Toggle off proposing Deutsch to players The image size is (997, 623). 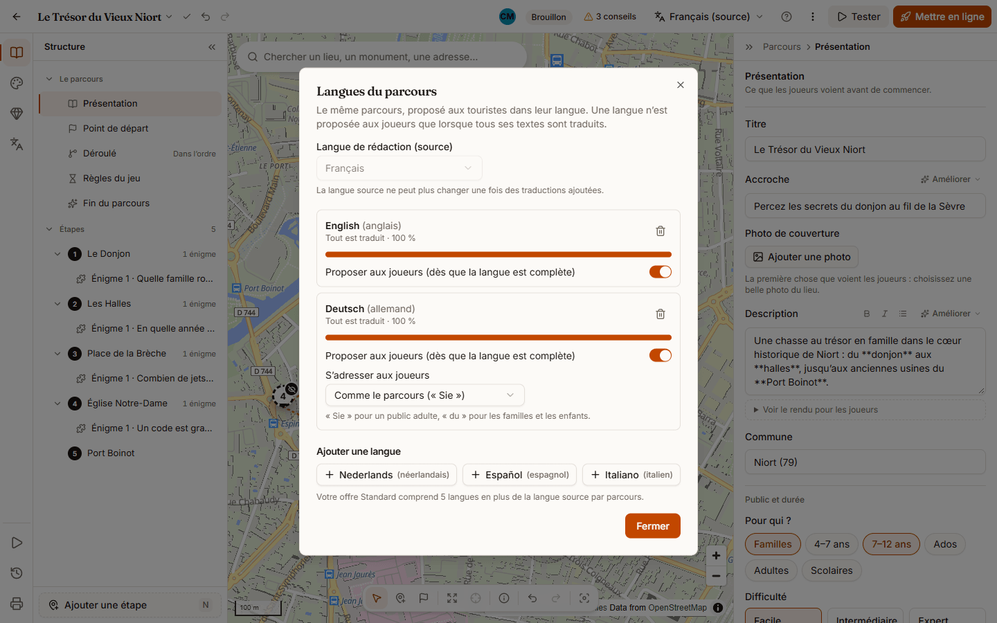pos(661,355)
